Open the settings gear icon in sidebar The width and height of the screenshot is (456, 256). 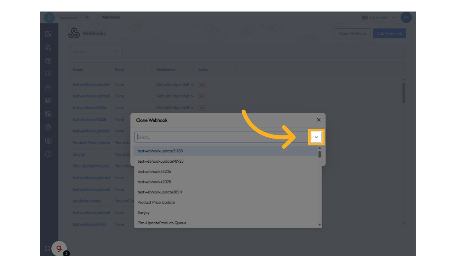[x=48, y=127]
